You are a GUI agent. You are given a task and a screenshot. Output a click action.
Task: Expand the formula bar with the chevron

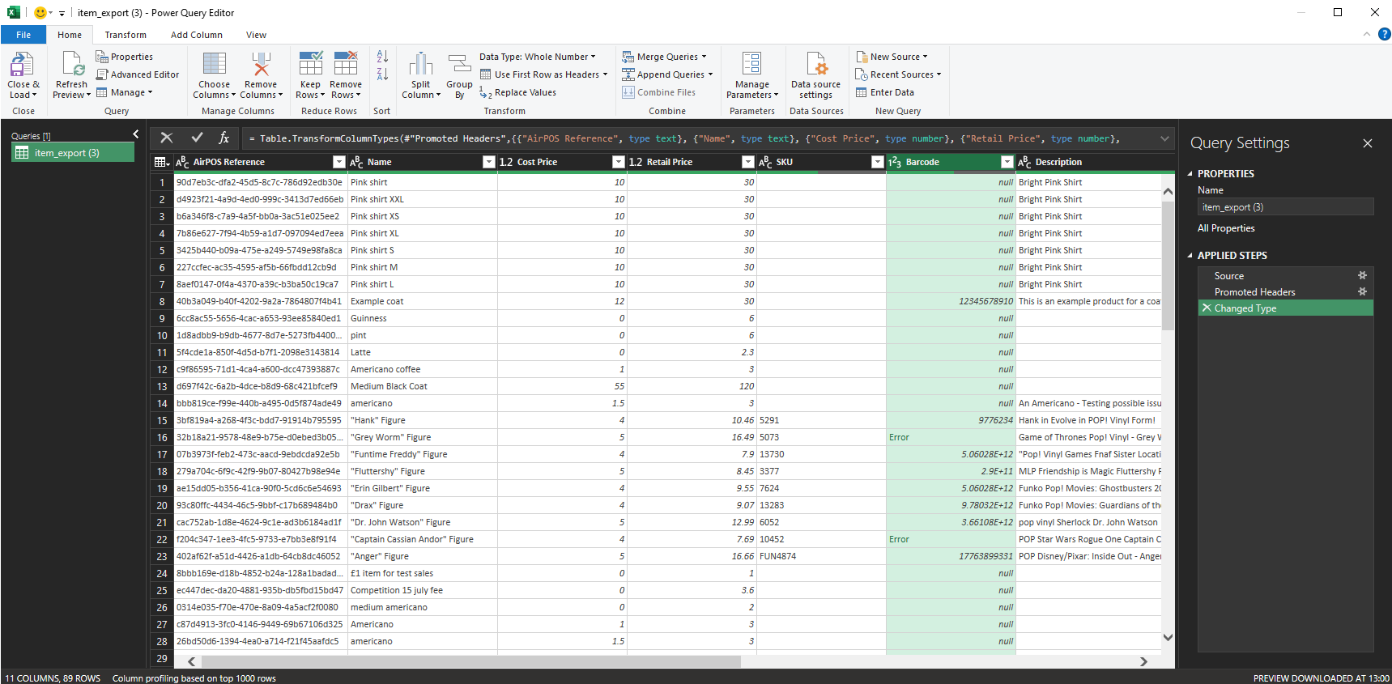[1164, 138]
